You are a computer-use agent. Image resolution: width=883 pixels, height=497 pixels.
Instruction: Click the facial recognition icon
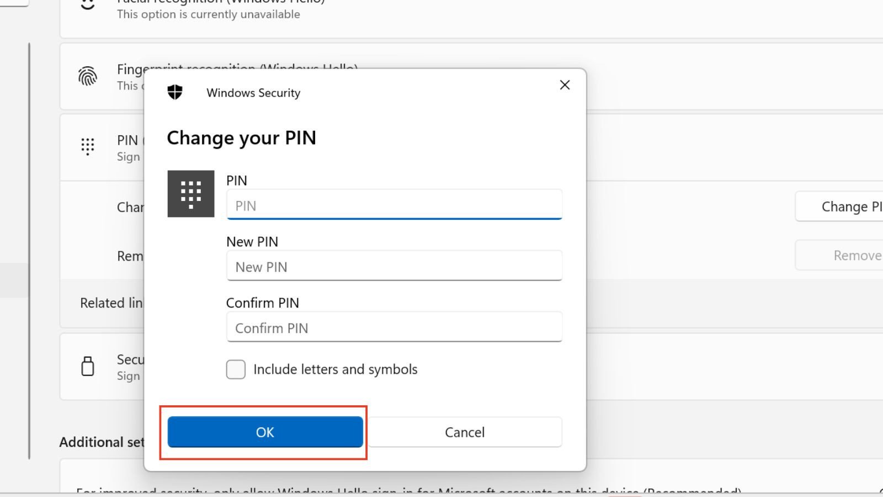pyautogui.click(x=88, y=3)
